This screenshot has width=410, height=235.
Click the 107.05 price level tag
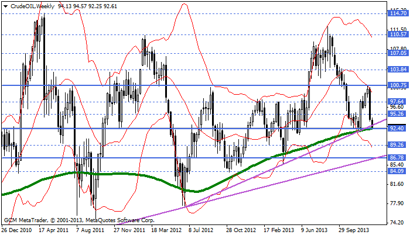pyautogui.click(x=397, y=53)
